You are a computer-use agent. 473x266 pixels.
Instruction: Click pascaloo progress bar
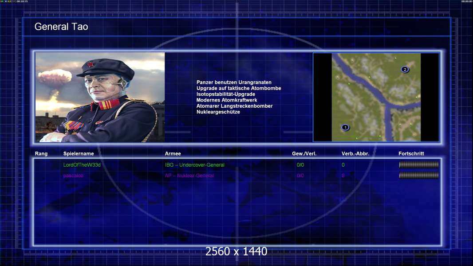coord(419,175)
